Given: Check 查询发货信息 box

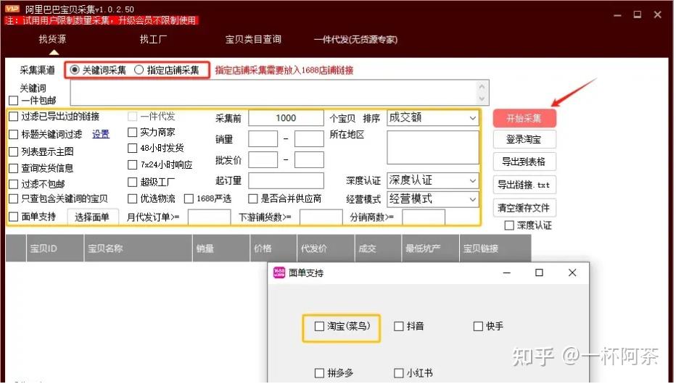Looking at the screenshot, I should [x=13, y=168].
